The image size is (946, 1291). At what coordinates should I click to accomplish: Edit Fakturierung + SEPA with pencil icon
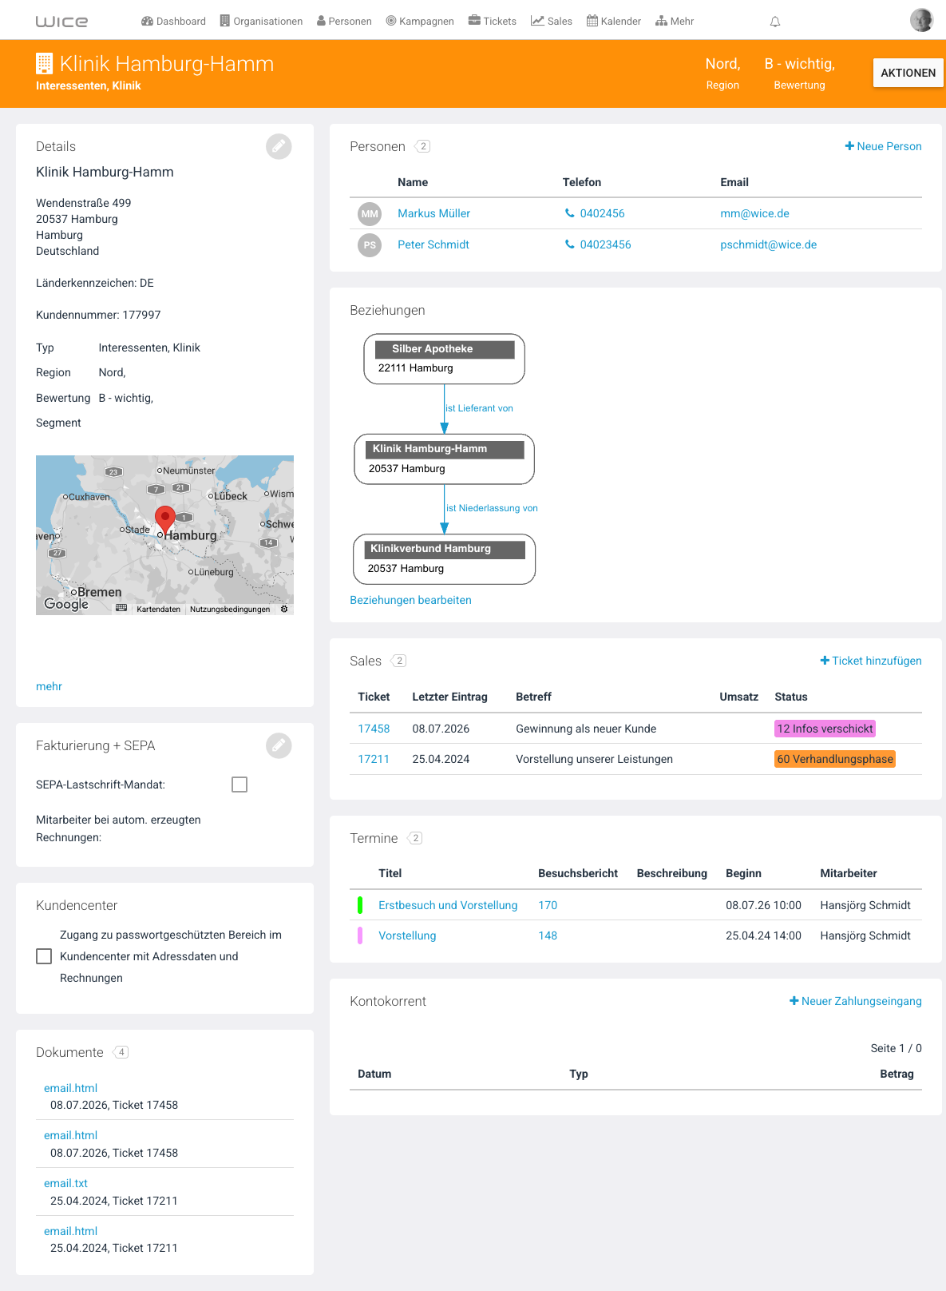[279, 745]
